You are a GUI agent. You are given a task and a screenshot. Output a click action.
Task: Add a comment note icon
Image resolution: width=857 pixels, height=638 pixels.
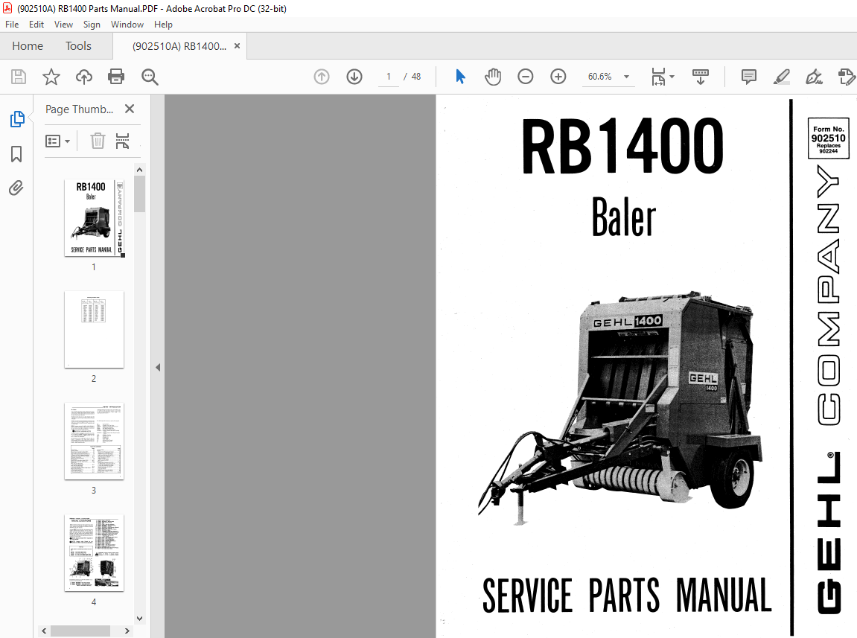[749, 77]
